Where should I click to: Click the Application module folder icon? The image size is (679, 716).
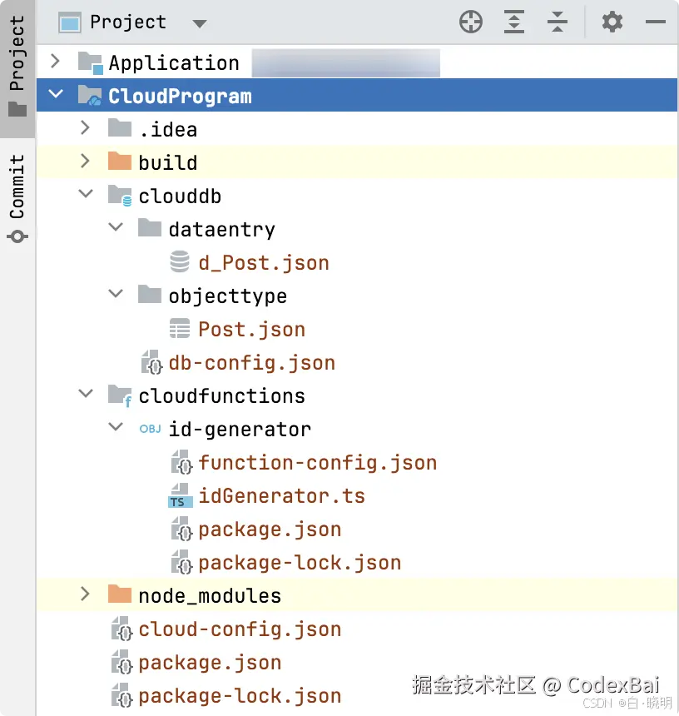click(90, 63)
